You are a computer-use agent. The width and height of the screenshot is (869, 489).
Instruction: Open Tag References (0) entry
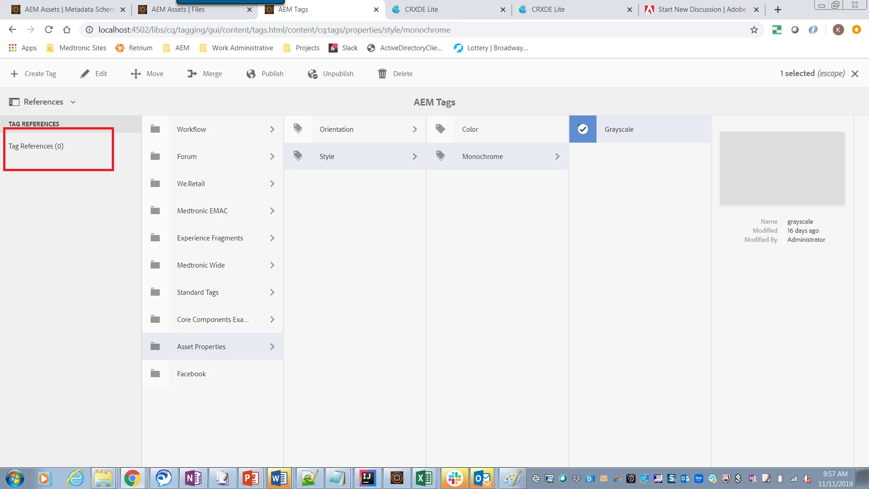click(x=36, y=146)
